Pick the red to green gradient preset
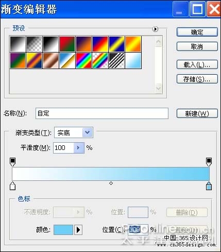Image resolution: width=221 pixels, height=252 pixels. tap(67, 44)
